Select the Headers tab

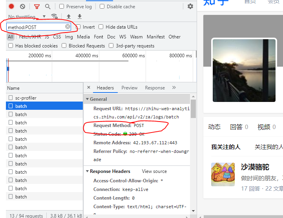click(105, 88)
